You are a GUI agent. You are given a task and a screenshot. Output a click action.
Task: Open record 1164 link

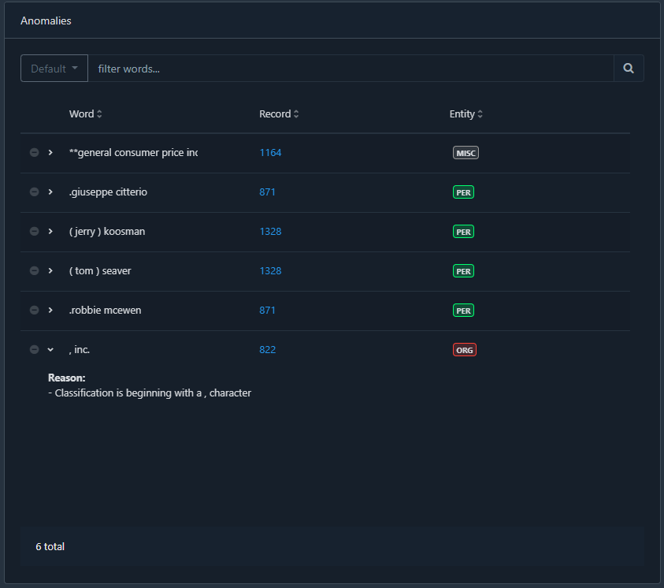pos(270,153)
